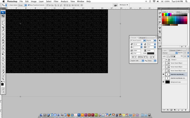
Task: Select the Path Selection tool
Action: pos(3,64)
